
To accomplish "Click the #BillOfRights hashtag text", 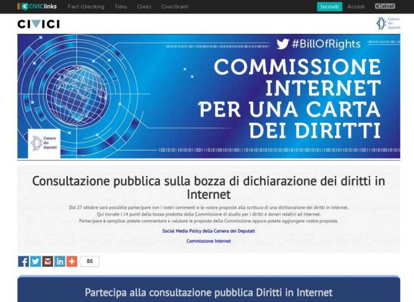I will pos(326,44).
